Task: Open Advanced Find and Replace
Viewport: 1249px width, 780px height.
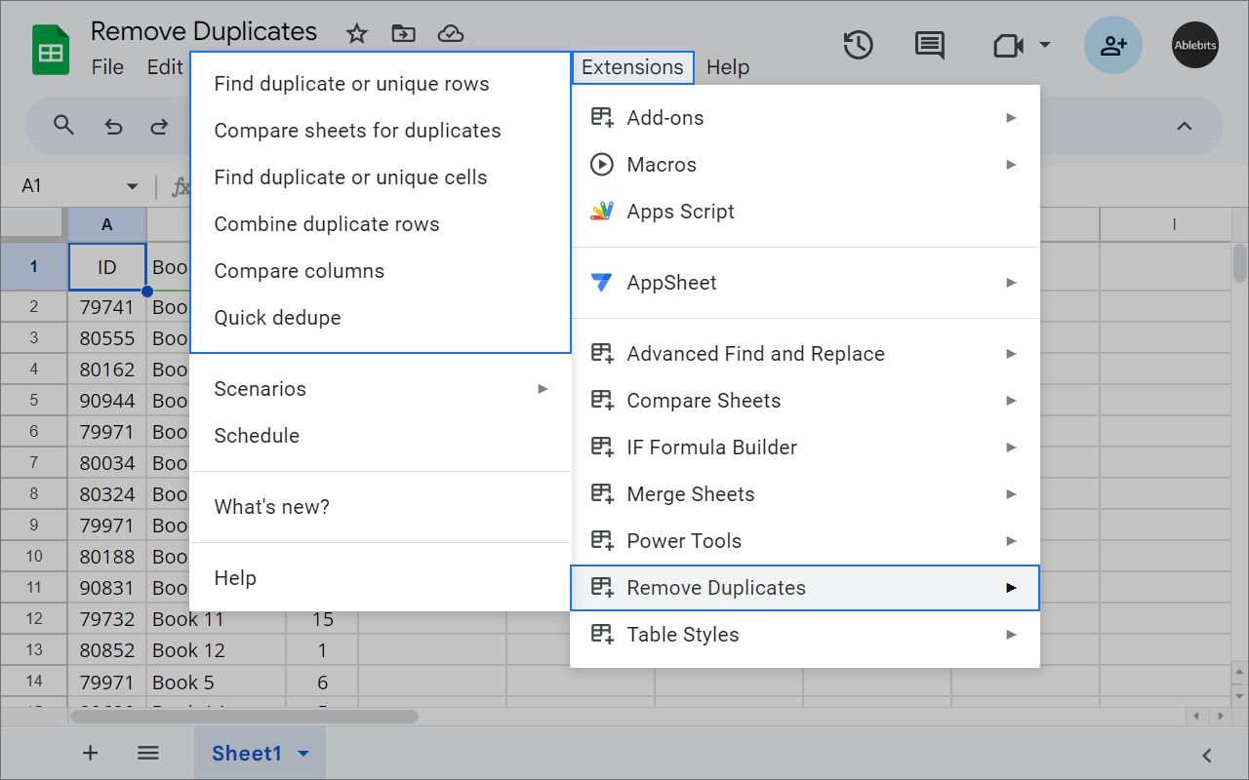Action: (x=805, y=354)
